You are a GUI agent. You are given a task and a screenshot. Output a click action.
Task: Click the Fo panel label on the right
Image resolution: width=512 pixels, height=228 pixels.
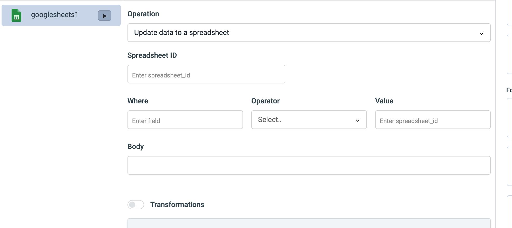coord(509,90)
